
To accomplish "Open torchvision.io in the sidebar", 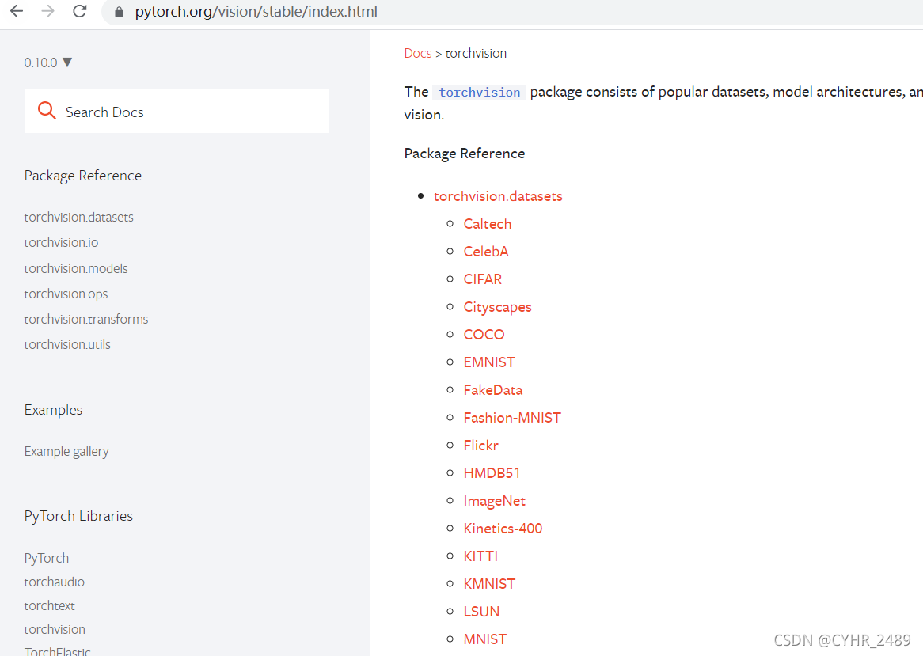I will coord(61,242).
